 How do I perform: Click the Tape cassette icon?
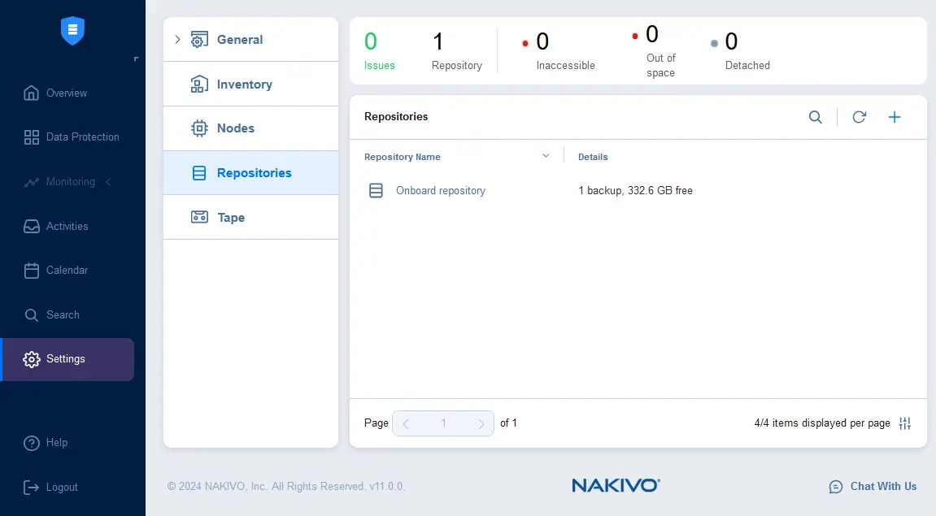pyautogui.click(x=199, y=217)
